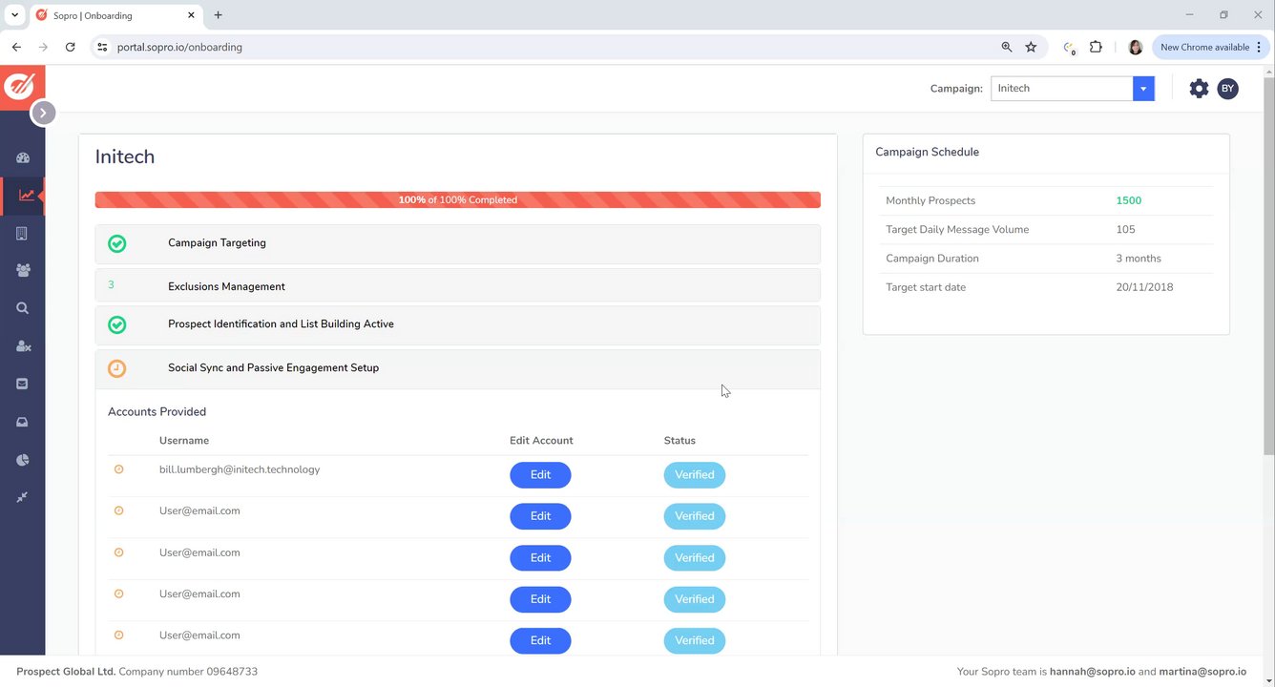Open the dashboard gauge icon in the sidebar
1275x687 pixels.
click(23, 157)
